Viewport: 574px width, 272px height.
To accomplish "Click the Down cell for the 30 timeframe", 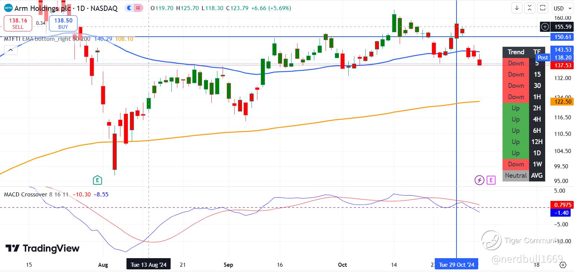I will click(x=516, y=86).
